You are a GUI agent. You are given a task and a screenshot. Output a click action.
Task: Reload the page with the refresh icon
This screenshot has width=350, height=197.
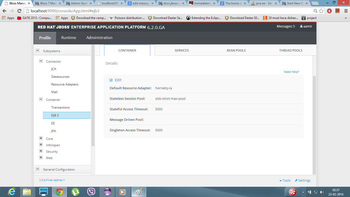point(19,11)
